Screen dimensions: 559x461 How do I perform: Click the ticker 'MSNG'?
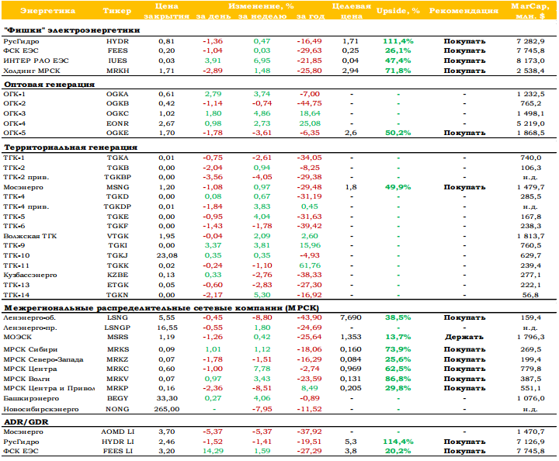click(117, 187)
